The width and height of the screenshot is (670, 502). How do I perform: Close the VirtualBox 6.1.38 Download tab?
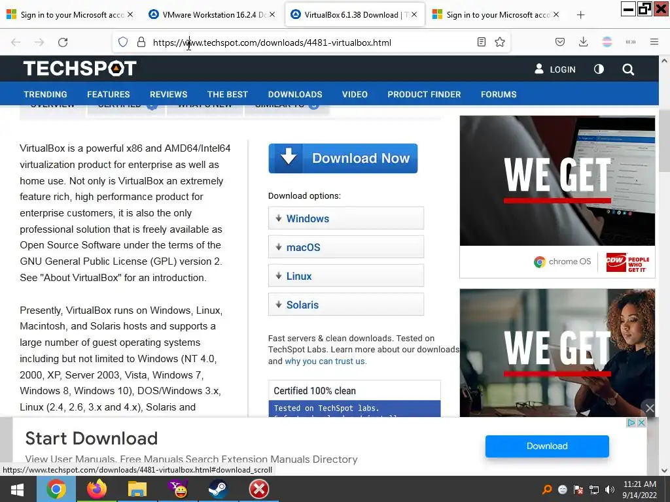pos(414,14)
